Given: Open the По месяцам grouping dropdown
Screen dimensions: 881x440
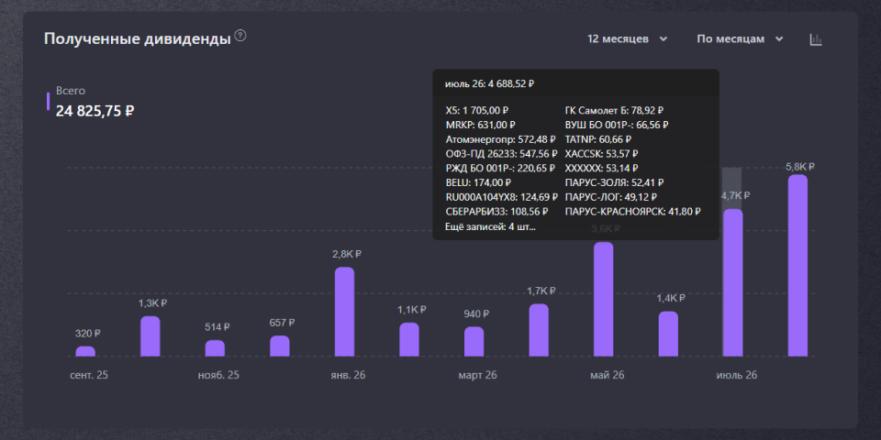Looking at the screenshot, I should [x=740, y=38].
